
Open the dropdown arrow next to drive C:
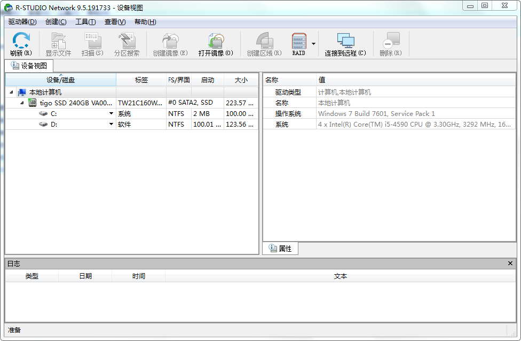(110, 113)
